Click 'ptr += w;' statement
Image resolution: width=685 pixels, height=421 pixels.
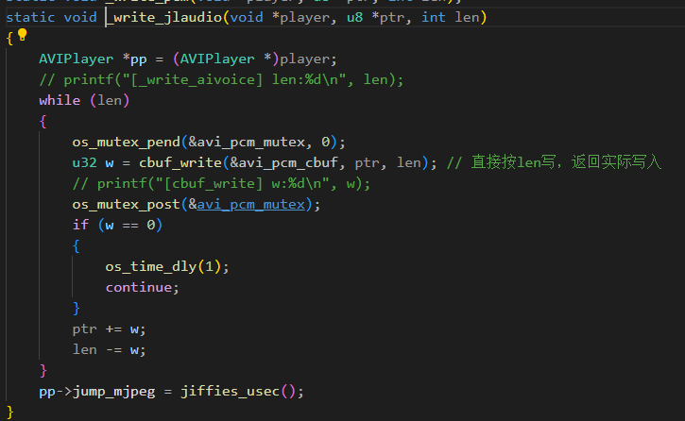click(109, 328)
